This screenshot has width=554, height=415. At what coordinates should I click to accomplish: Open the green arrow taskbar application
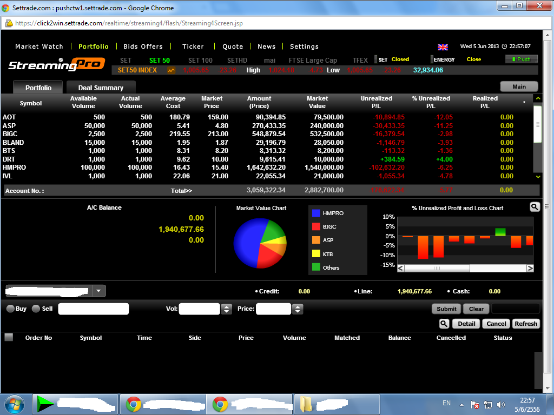coord(75,404)
